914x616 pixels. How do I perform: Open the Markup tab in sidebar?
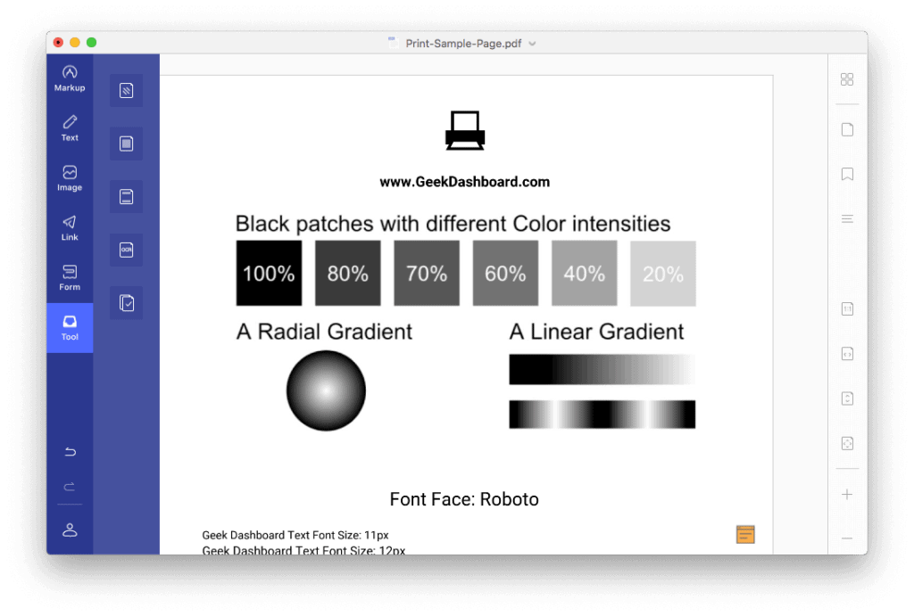[x=70, y=78]
